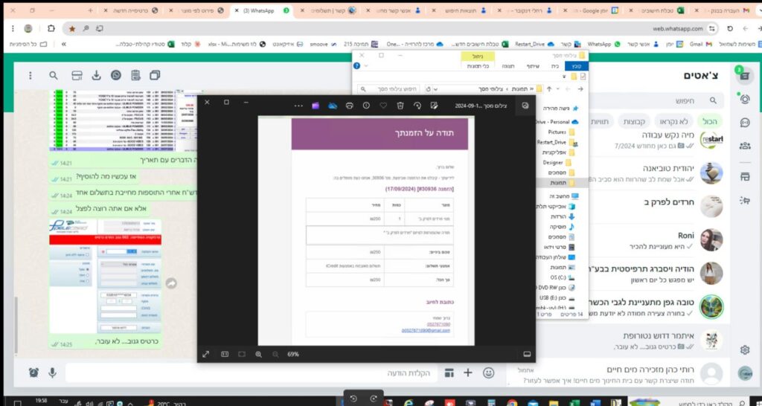Toggle fullscreen view in Photos
Image resolution: width=762 pixels, height=406 pixels.
[x=206, y=354]
